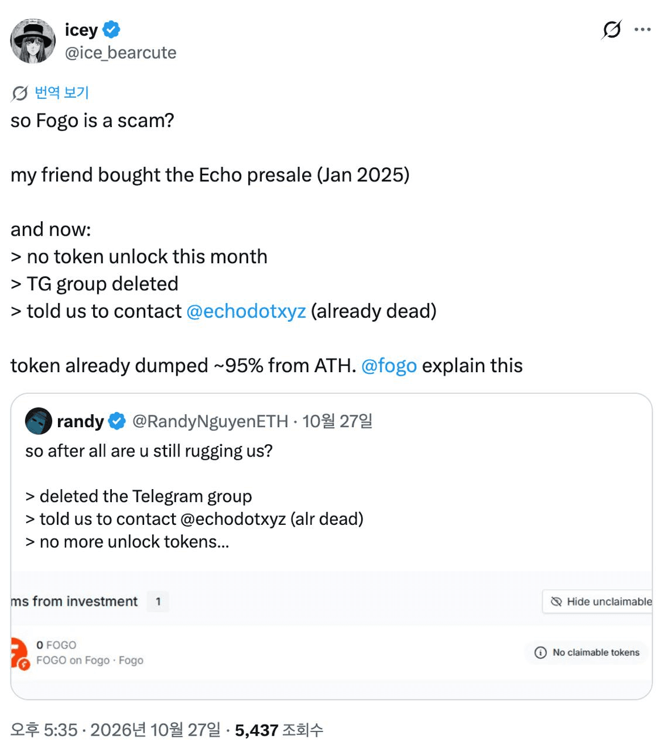Image resolution: width=661 pixels, height=749 pixels.
Task: Toggle the Hide unclaimable button
Action: coord(597,602)
